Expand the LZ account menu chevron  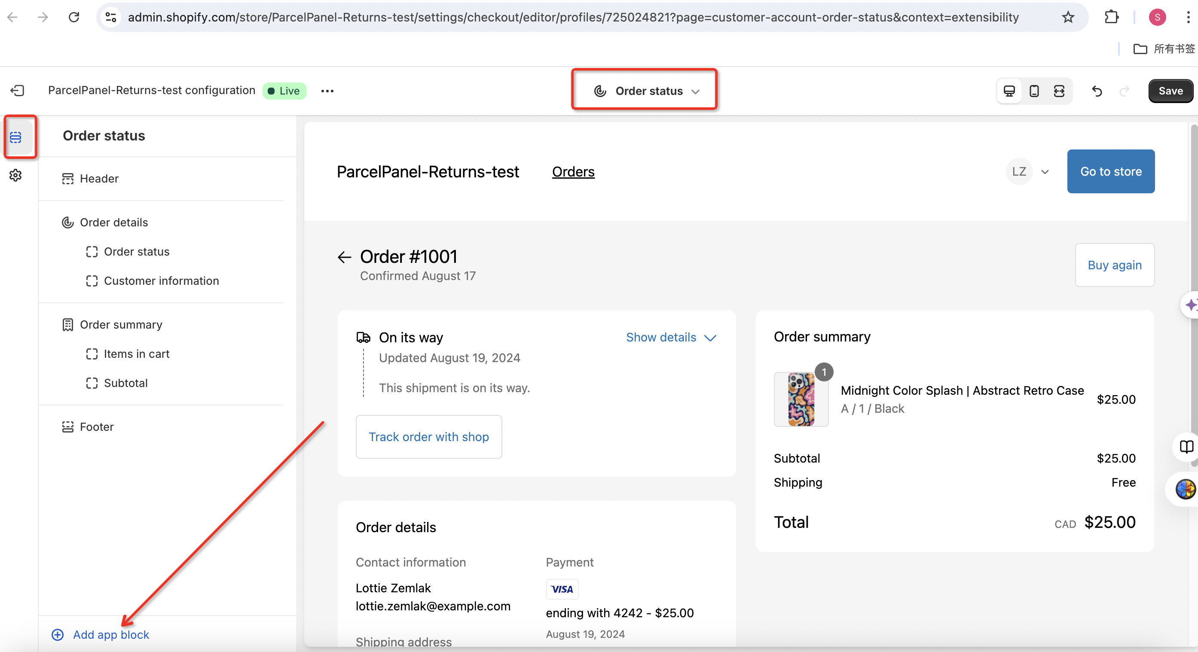[1045, 172]
